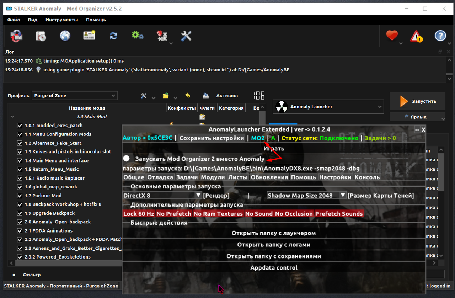Viewport: 455px width, 298px height.
Task: Click the blue question mark help icon
Action: (440, 36)
